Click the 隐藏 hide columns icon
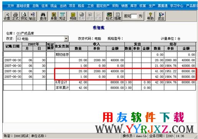 [x=118, y=16]
